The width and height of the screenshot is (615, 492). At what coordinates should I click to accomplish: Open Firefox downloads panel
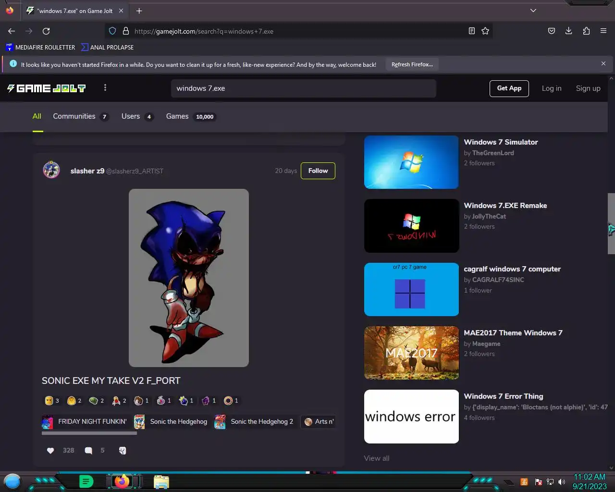tap(569, 31)
